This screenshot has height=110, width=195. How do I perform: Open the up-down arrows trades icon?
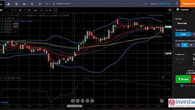coord(24,4)
